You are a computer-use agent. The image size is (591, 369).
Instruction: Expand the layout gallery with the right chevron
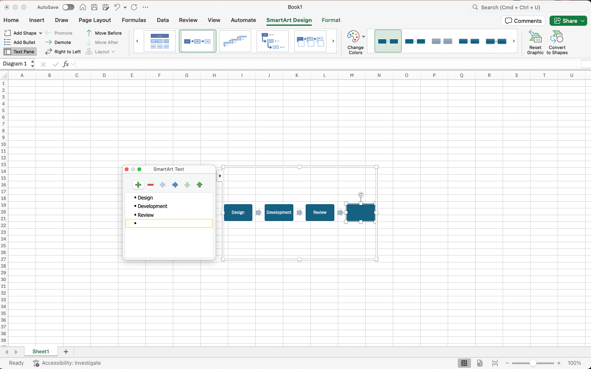pos(333,41)
